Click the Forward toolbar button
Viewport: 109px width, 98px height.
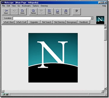pos(14,12)
